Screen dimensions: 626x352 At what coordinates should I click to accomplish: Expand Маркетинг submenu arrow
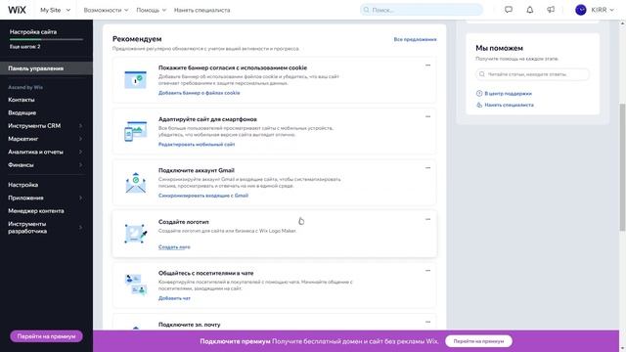(x=80, y=139)
